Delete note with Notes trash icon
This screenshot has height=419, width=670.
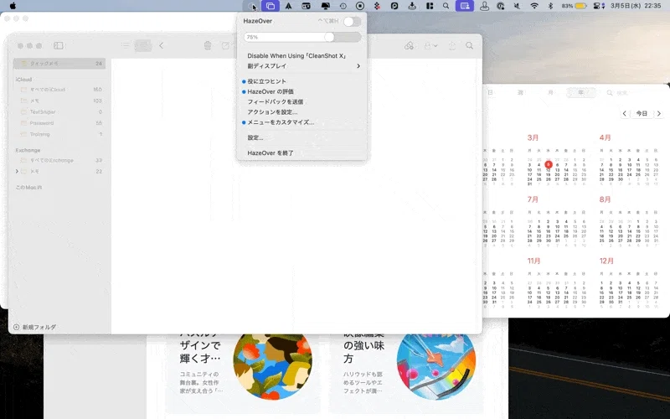click(208, 46)
